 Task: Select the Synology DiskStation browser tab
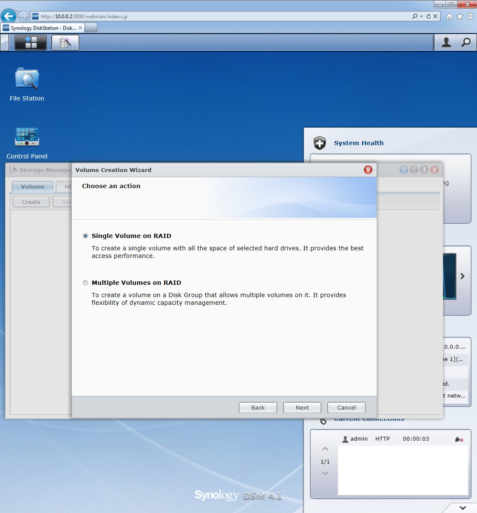tap(43, 28)
